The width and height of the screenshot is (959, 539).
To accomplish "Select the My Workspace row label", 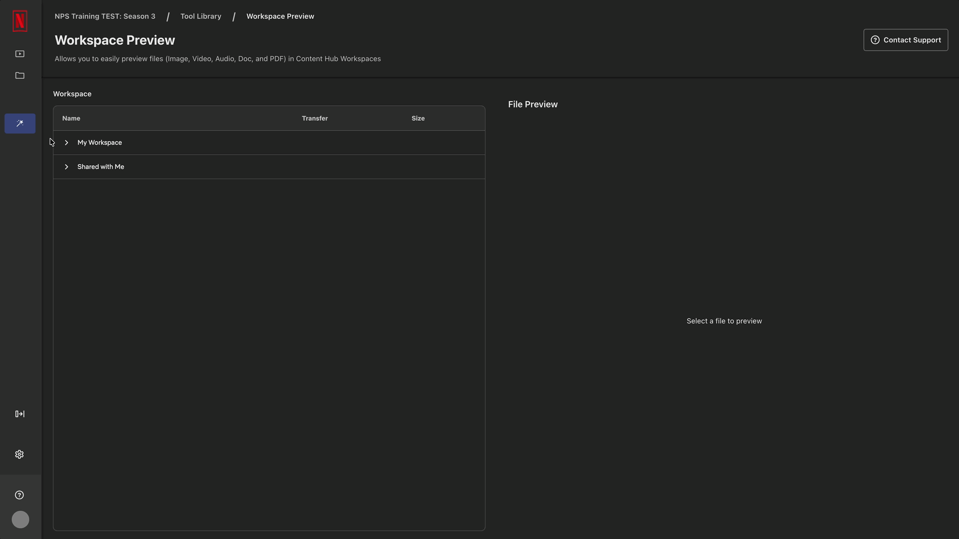I will [x=99, y=143].
